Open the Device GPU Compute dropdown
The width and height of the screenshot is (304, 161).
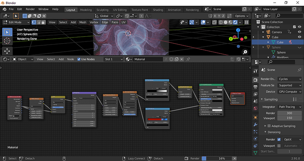point(289,91)
